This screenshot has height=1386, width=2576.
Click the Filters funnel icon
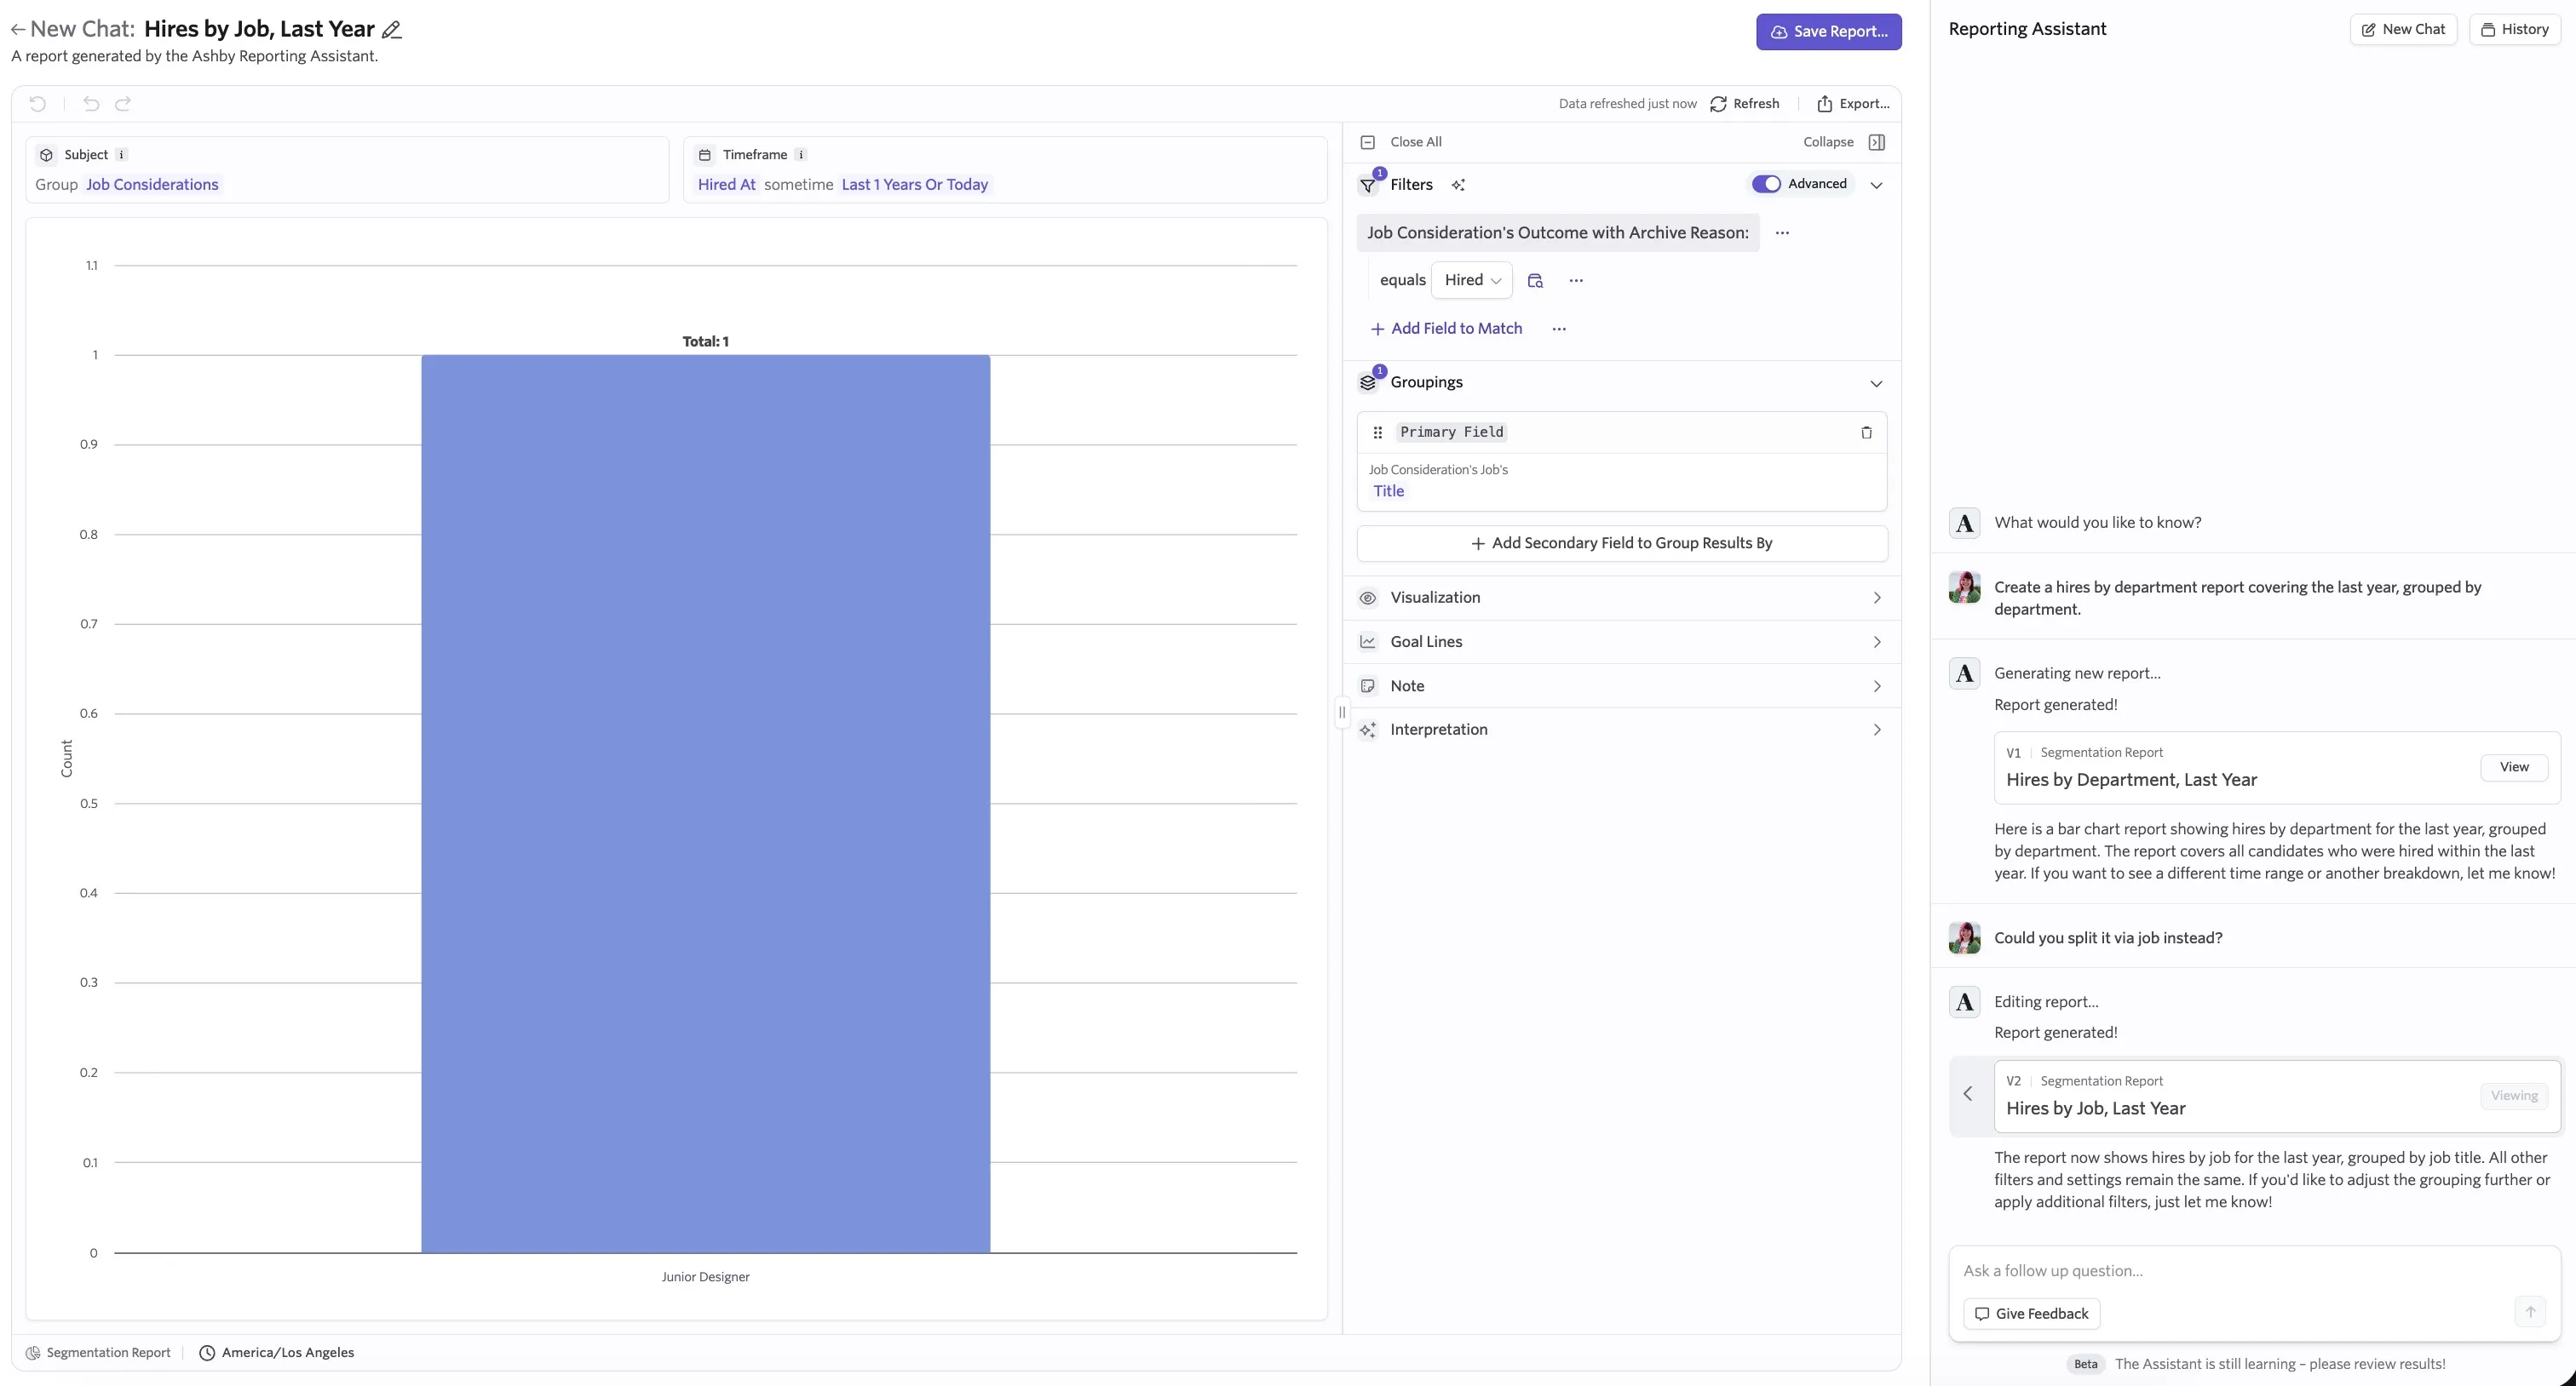coord(1368,185)
